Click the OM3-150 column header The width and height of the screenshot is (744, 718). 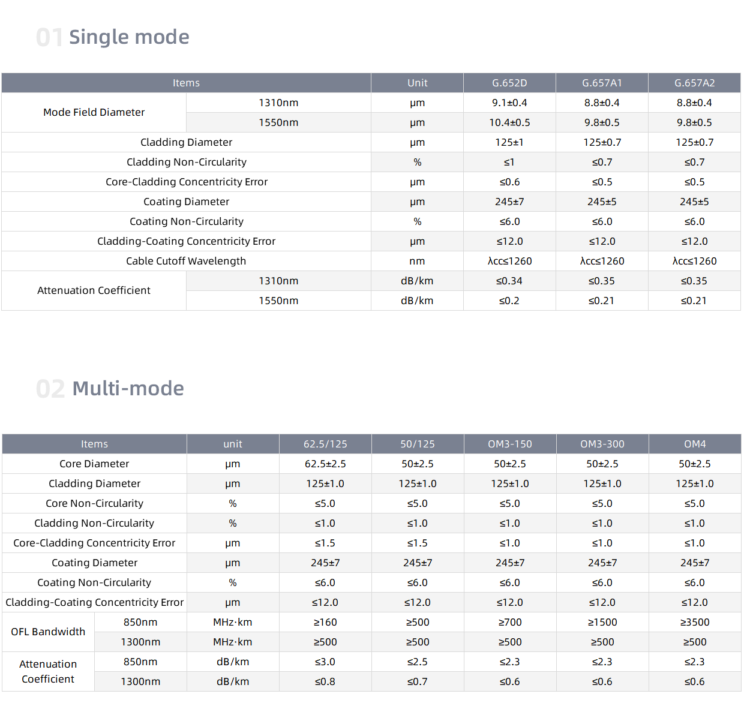tap(509, 444)
